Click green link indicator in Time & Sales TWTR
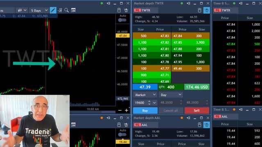The width and height of the screenshot is (262, 147). (x=234, y=3)
